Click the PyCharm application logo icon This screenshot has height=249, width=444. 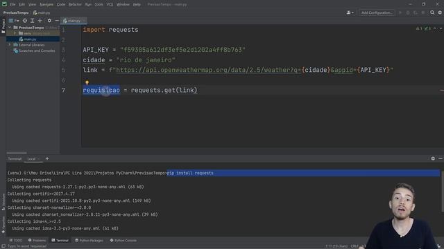[4, 4]
